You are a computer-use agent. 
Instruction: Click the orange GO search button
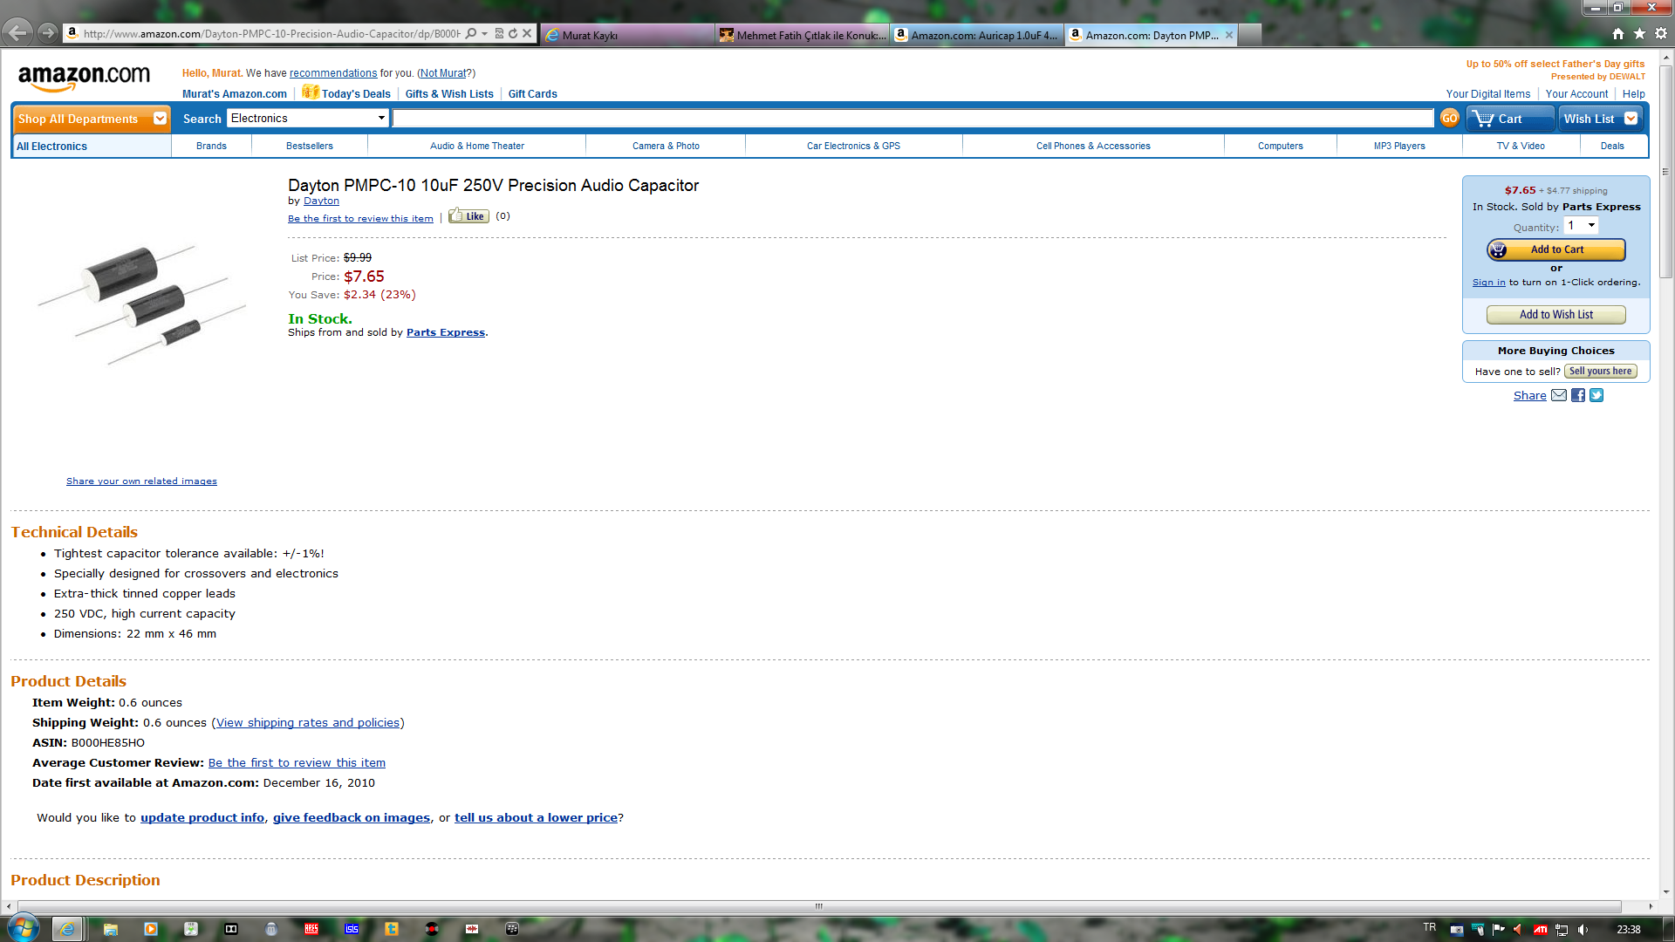tap(1449, 119)
